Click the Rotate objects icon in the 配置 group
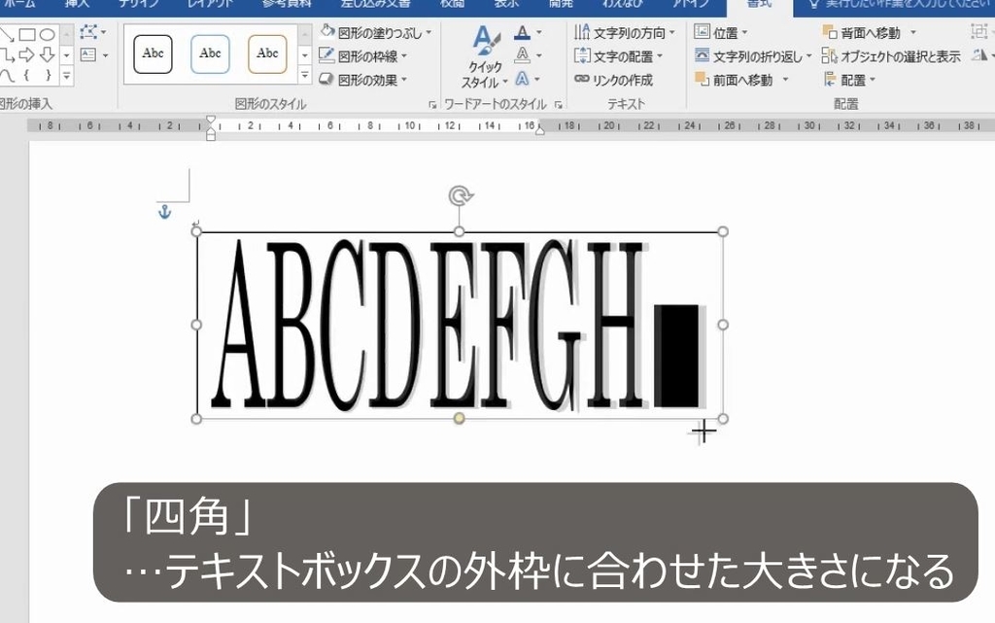 tap(981, 55)
